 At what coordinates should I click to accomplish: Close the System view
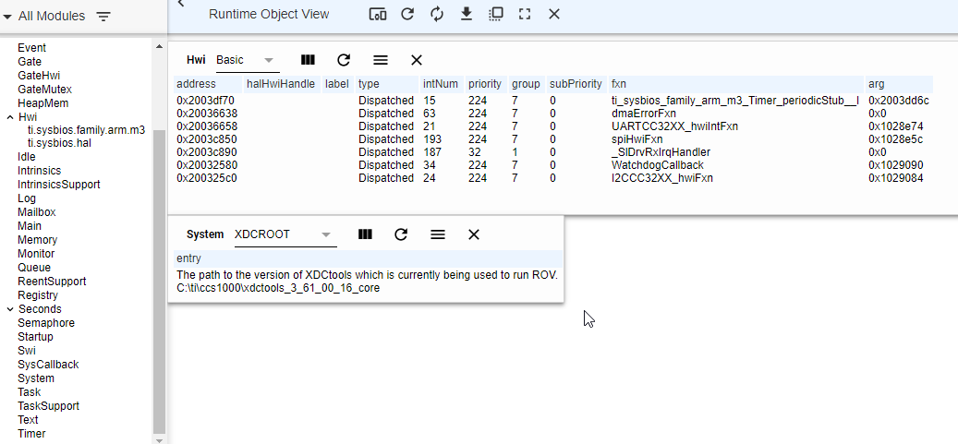[474, 234]
